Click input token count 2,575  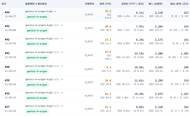159,94
